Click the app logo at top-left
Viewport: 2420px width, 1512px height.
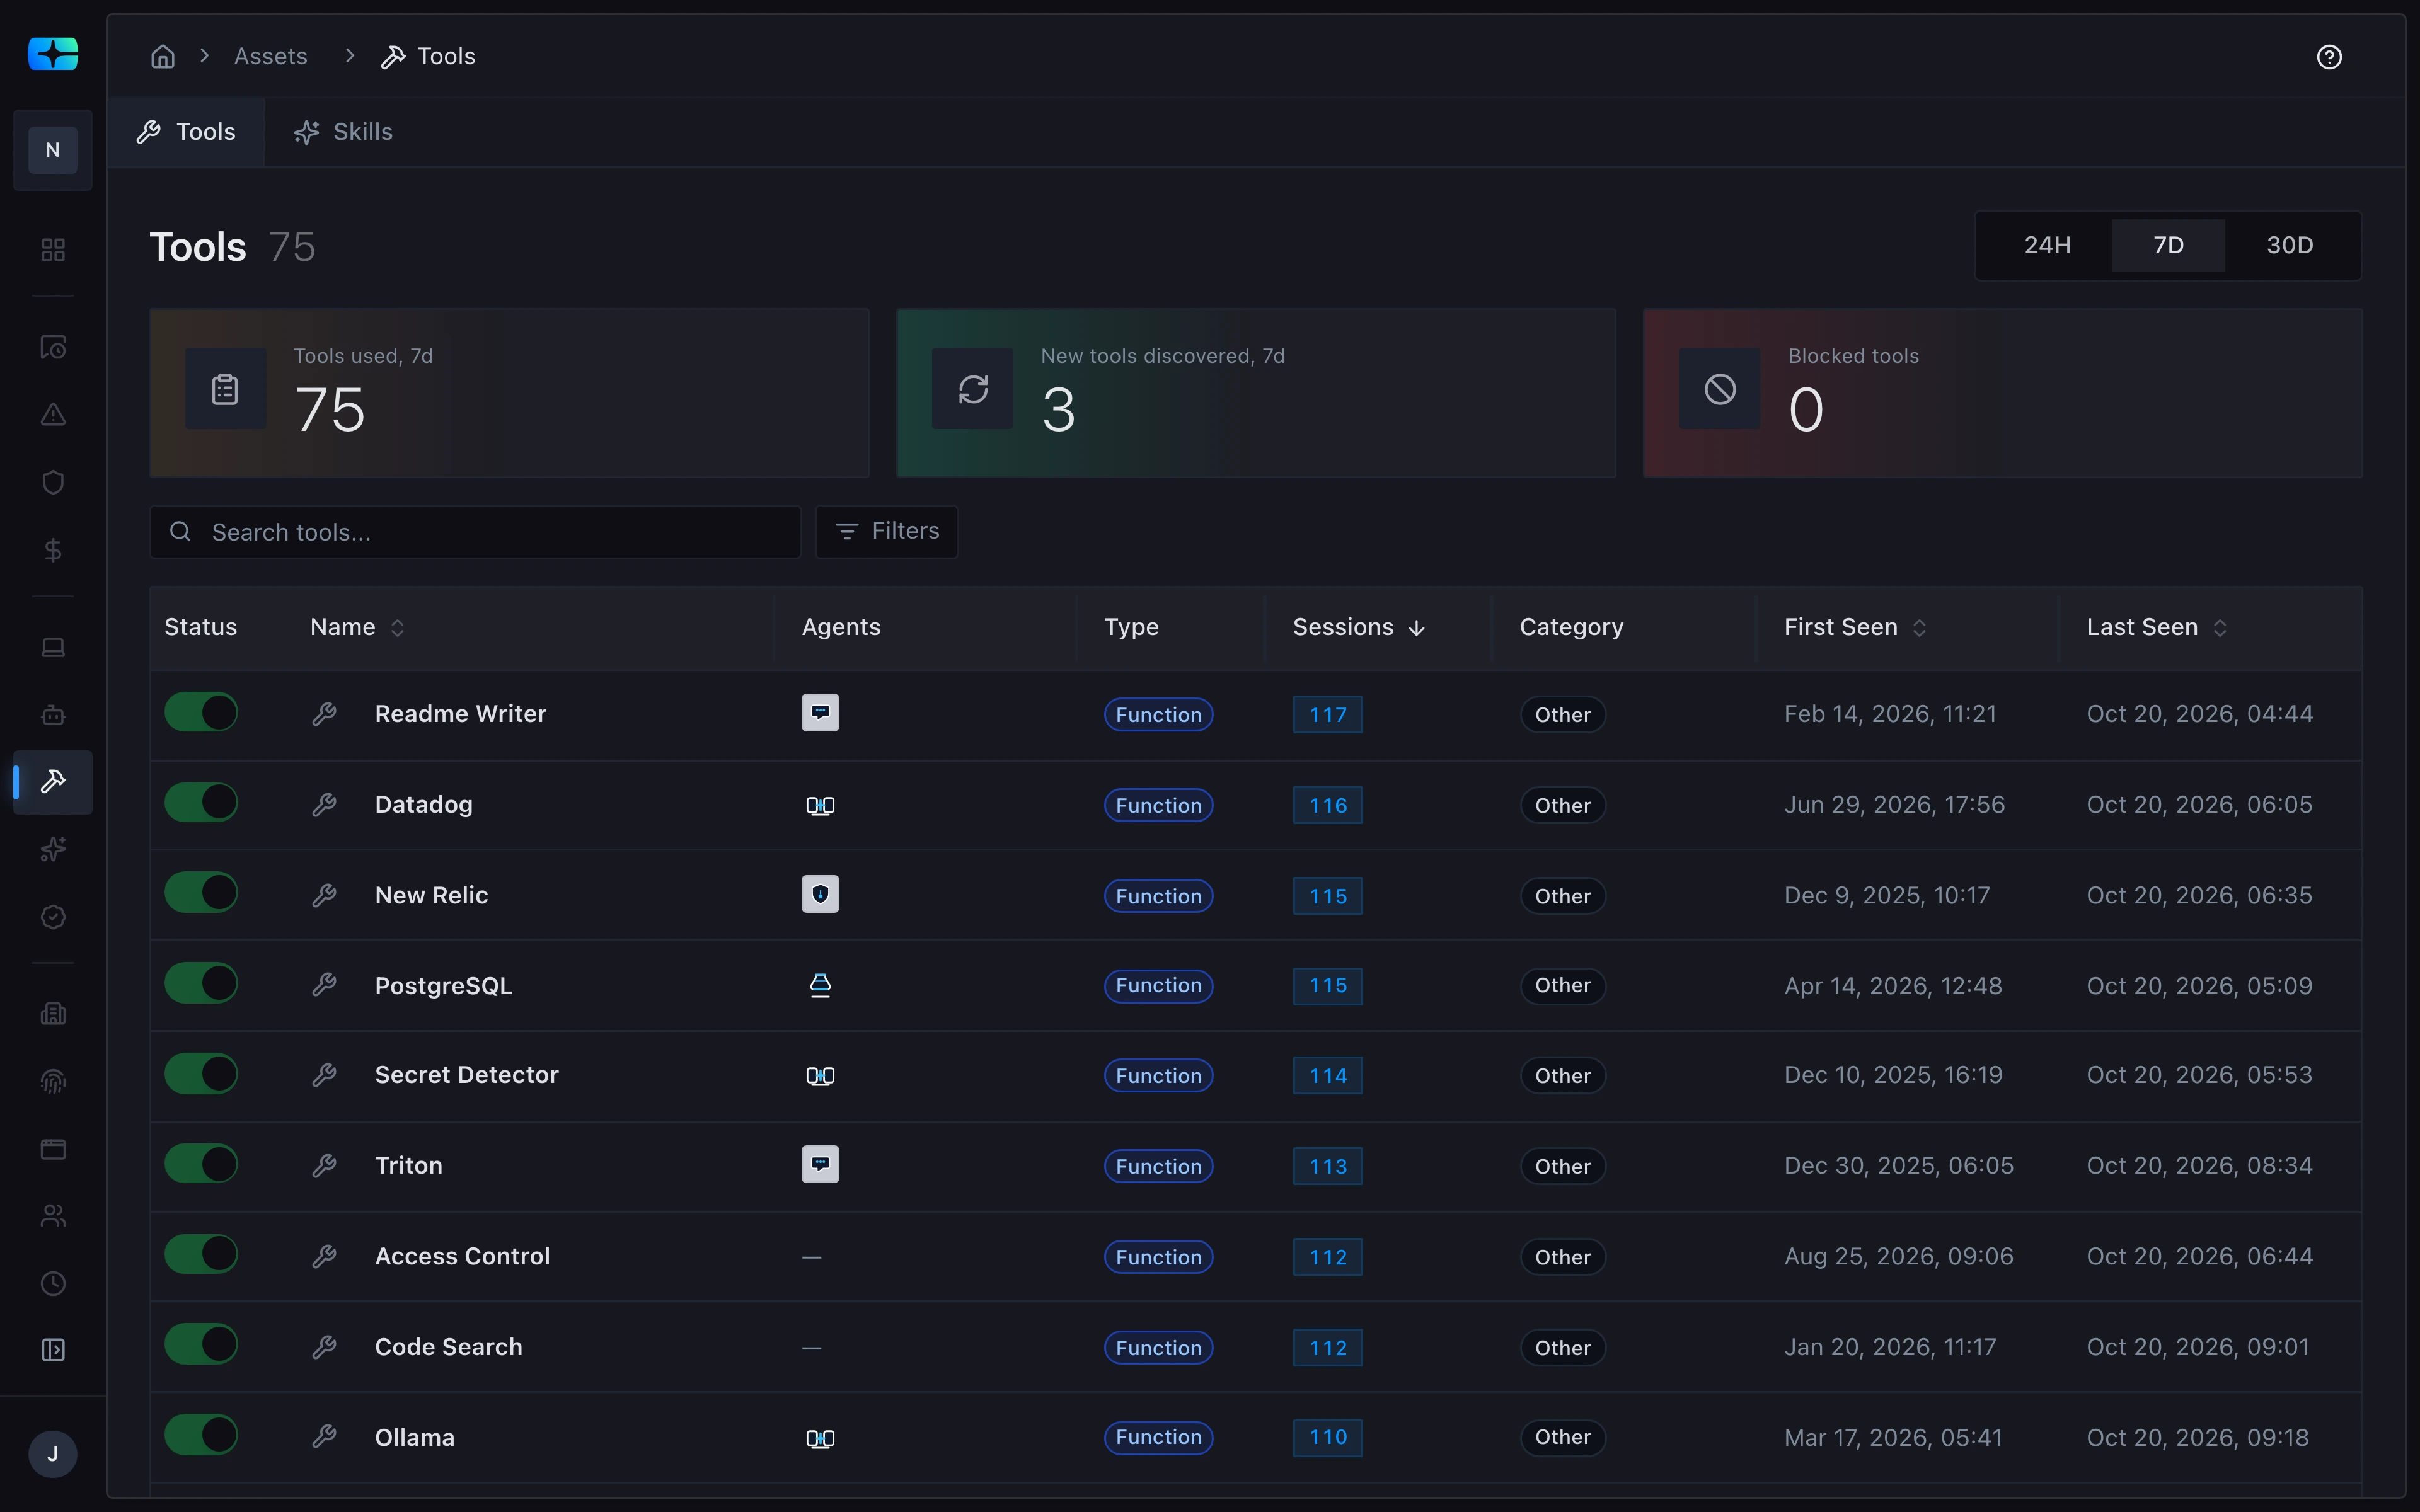[53, 54]
